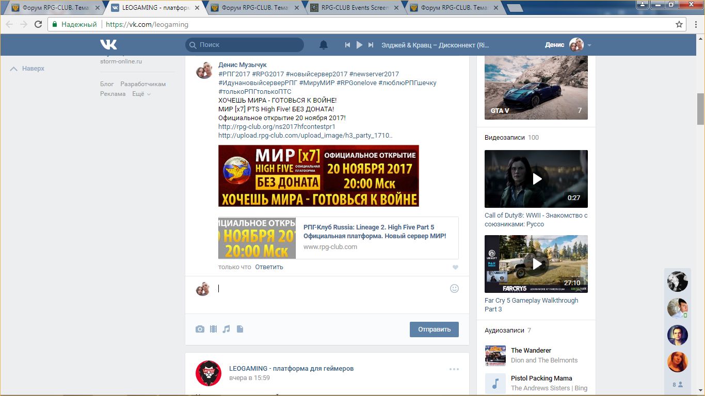Open the notifications bell

[324, 45]
